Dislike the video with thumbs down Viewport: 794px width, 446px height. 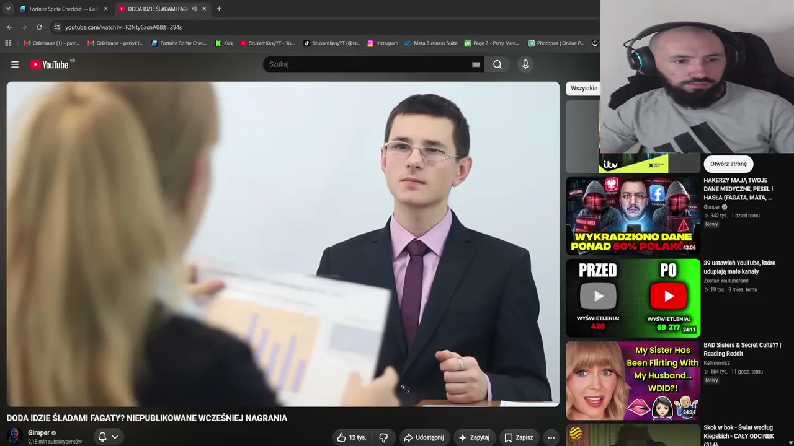[383, 437]
